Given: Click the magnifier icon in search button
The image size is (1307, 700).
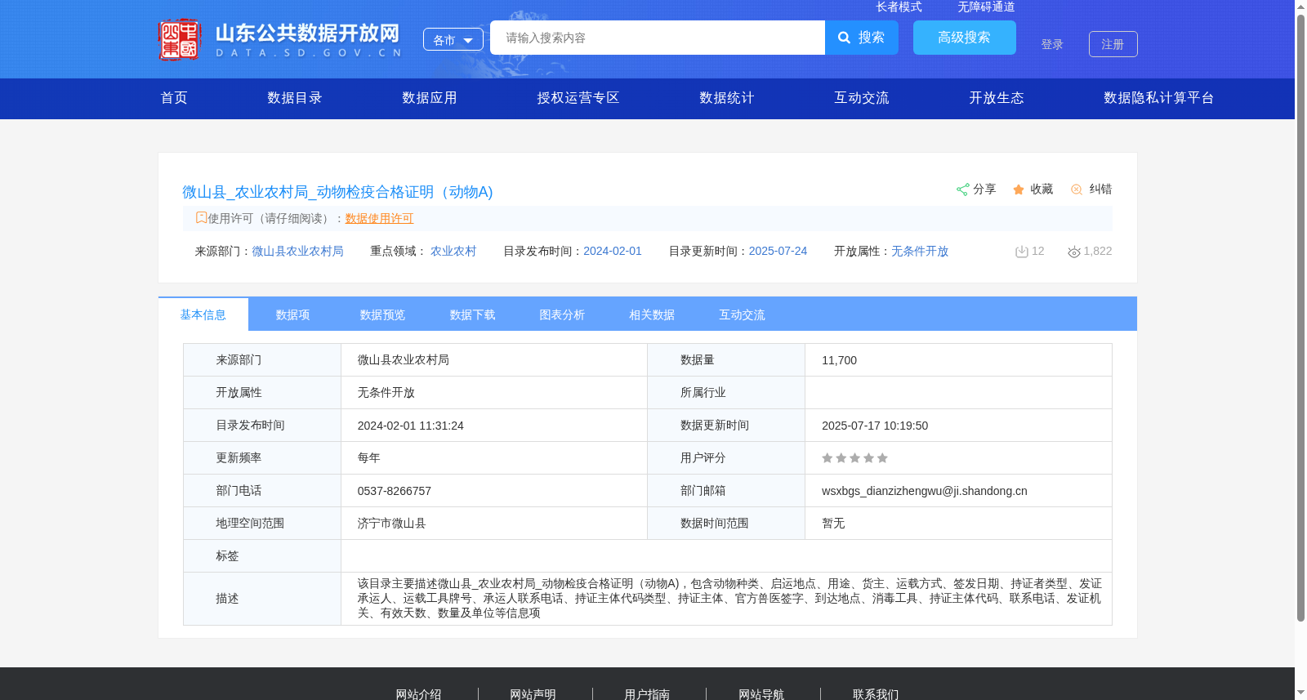Looking at the screenshot, I should click(845, 38).
